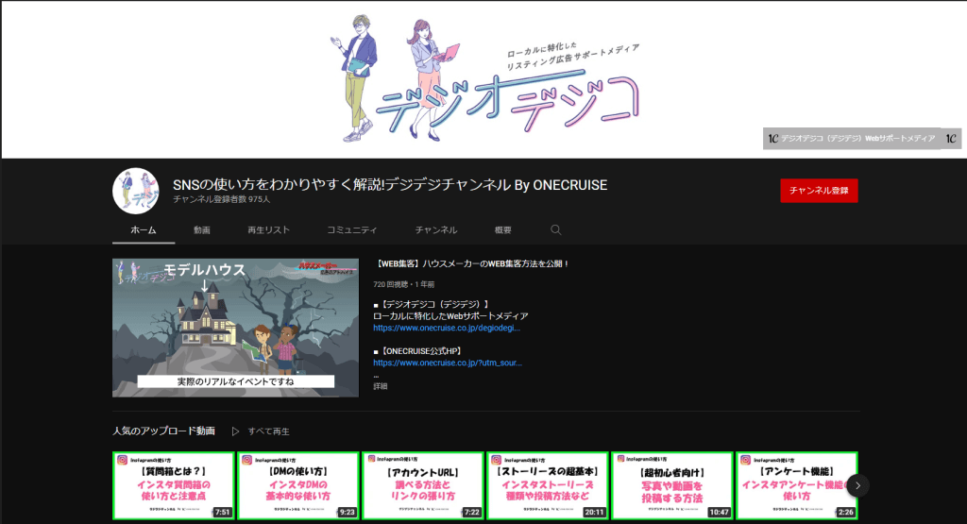Open the 質問箱とは? video thumbnail
The image size is (967, 524).
pos(174,486)
